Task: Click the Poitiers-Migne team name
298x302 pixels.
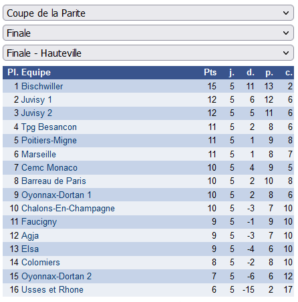Action: tap(49, 141)
